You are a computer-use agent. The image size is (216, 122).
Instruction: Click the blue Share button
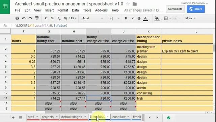(x=196, y=9)
